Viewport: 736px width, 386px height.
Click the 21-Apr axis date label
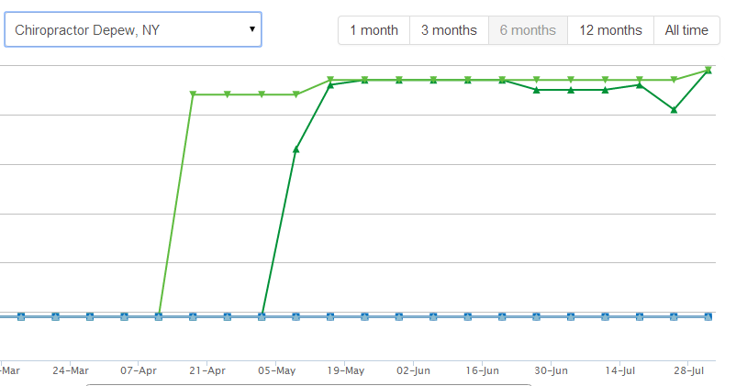(207, 371)
